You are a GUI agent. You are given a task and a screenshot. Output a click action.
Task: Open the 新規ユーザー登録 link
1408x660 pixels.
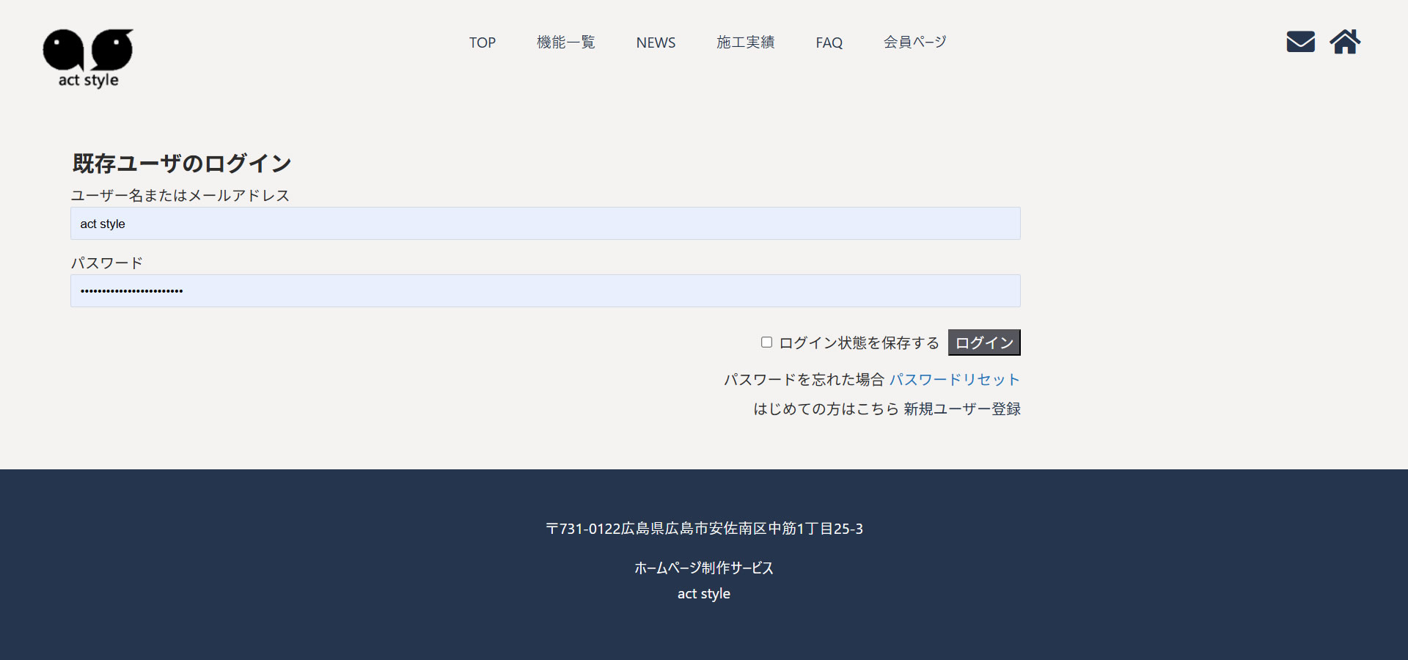click(x=962, y=409)
